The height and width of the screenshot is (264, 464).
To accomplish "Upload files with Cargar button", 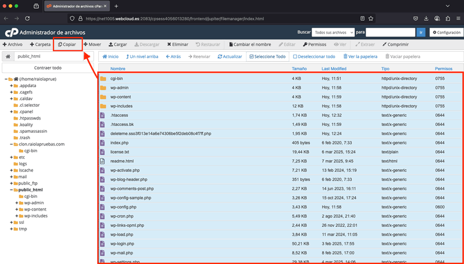I will (118, 45).
